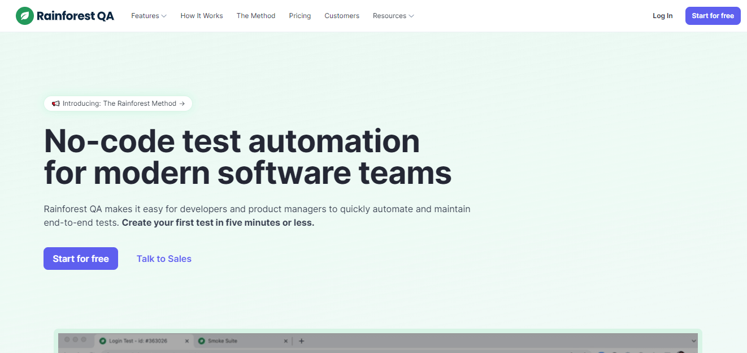Close the Login Test tab in preview

click(187, 341)
